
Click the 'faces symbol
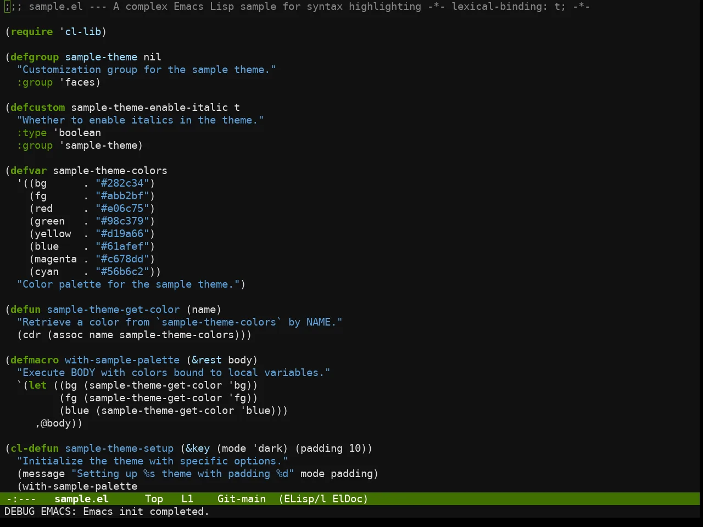click(77, 82)
